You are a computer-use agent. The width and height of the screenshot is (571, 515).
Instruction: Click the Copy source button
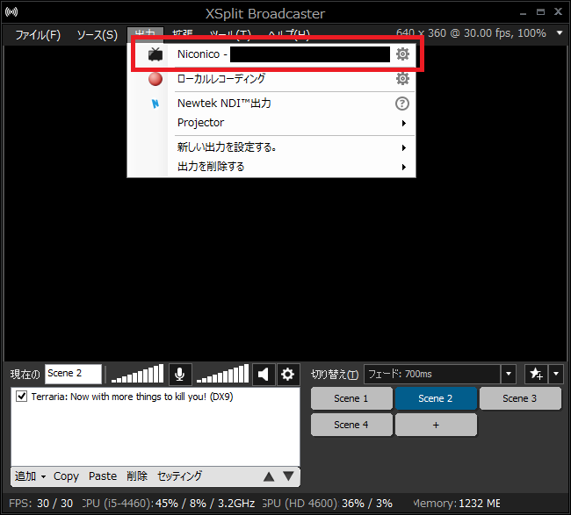coord(66,476)
